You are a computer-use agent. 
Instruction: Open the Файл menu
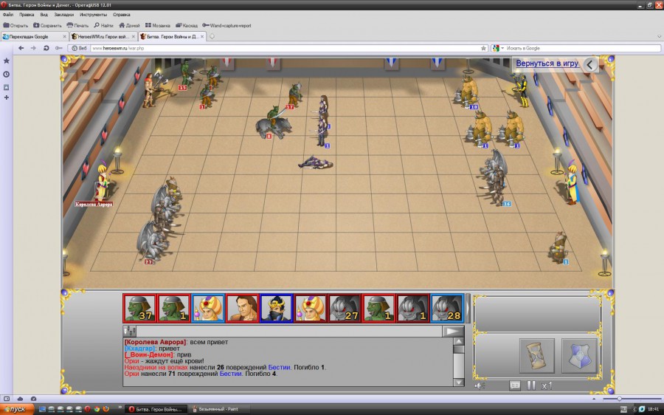[x=8, y=15]
